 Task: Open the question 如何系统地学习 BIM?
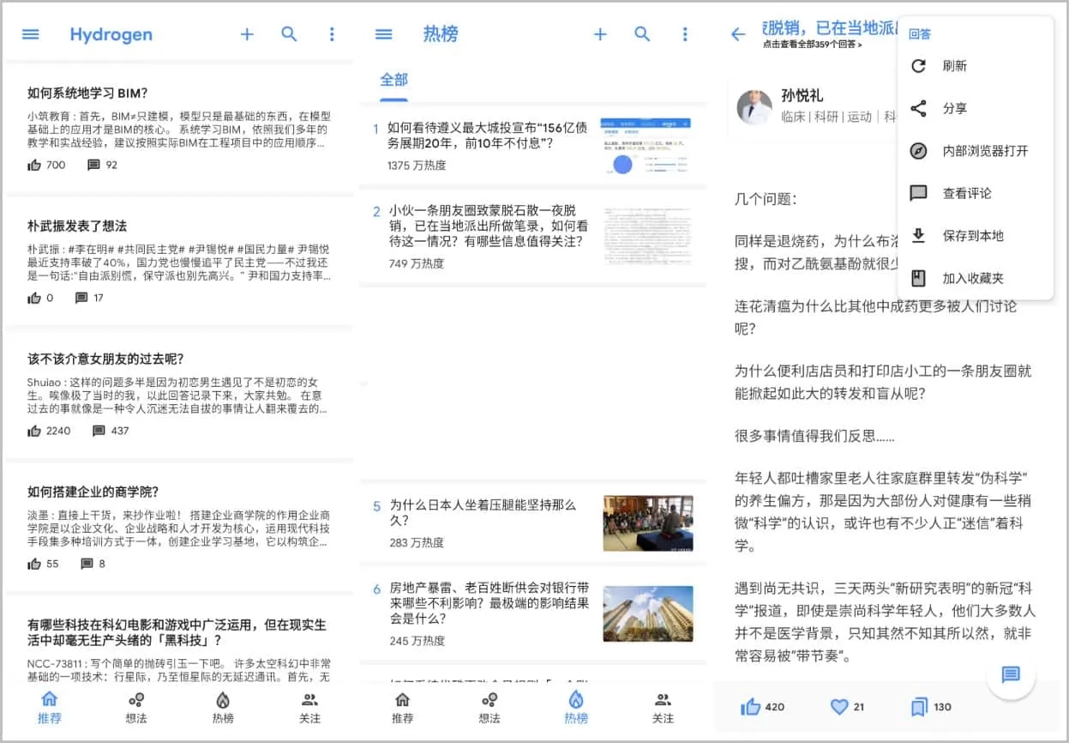click(87, 94)
